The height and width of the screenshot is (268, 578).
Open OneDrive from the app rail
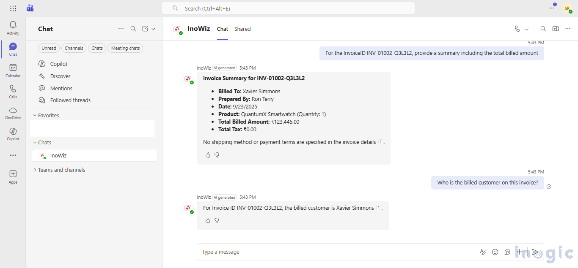tap(13, 112)
